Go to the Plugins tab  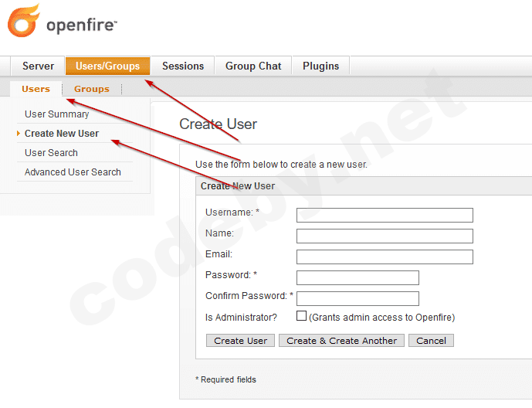click(320, 66)
